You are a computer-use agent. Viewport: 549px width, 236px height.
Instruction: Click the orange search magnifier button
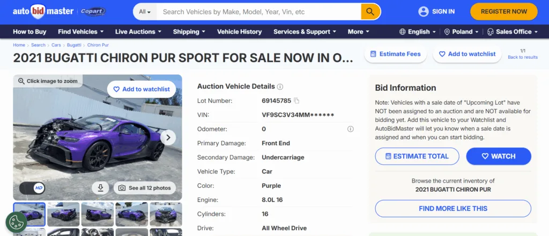coord(370,11)
